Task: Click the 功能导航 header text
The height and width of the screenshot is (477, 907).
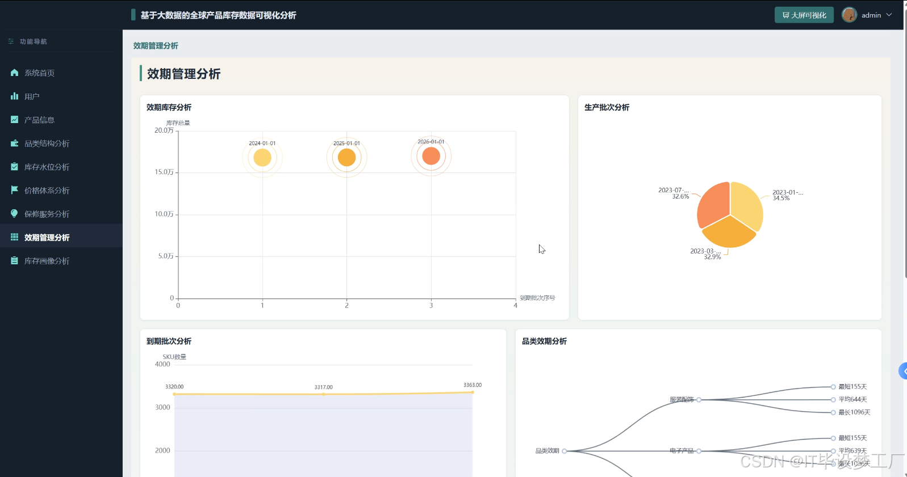Action: click(x=34, y=41)
